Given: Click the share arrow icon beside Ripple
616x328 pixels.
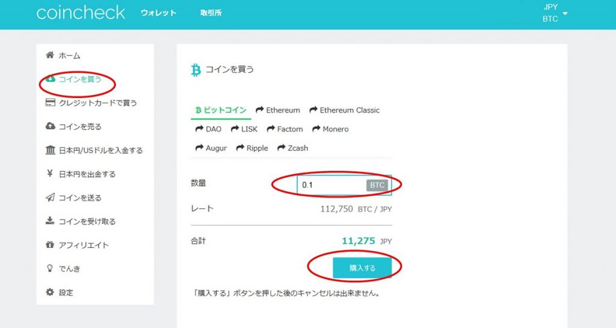Looking at the screenshot, I should (x=240, y=147).
